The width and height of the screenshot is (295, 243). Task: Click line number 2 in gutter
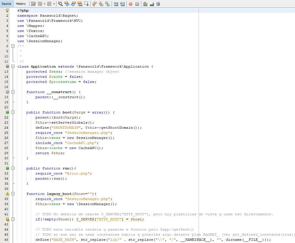(x=7, y=16)
